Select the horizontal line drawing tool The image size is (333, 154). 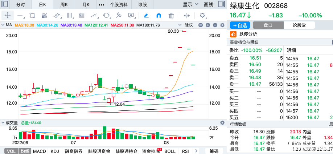click(x=20, y=16)
